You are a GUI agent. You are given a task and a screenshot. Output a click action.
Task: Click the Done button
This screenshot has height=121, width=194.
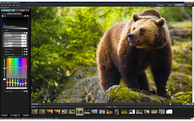pyautogui.click(x=15, y=116)
